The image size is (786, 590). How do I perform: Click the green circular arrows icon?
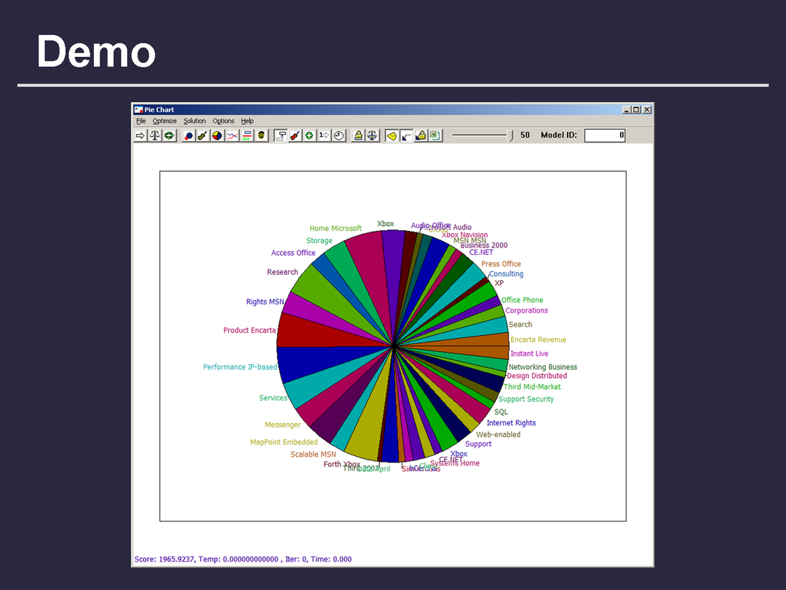click(170, 135)
